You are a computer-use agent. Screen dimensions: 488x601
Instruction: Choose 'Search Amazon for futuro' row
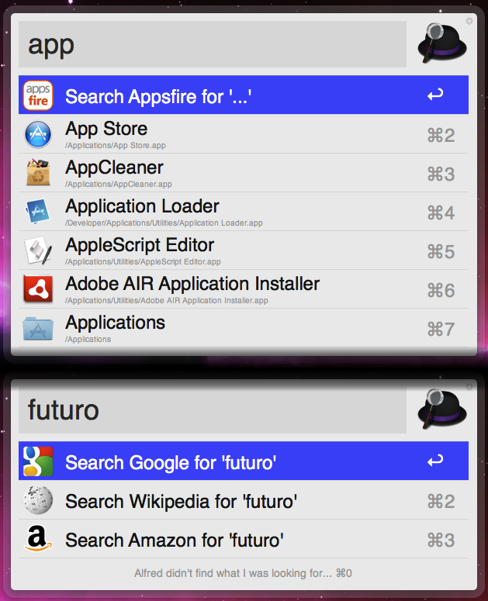pyautogui.click(x=244, y=539)
